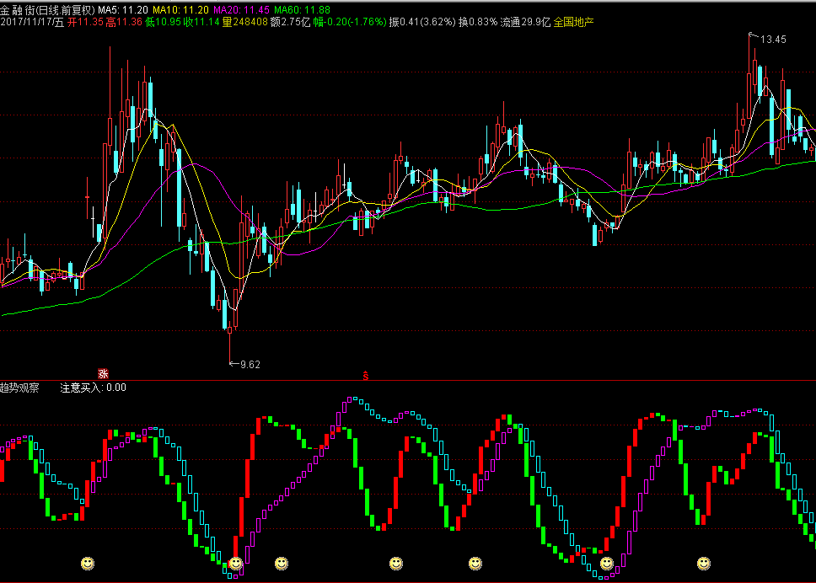
Task: Click the MA5: 11.20 label
Action: 123,10
